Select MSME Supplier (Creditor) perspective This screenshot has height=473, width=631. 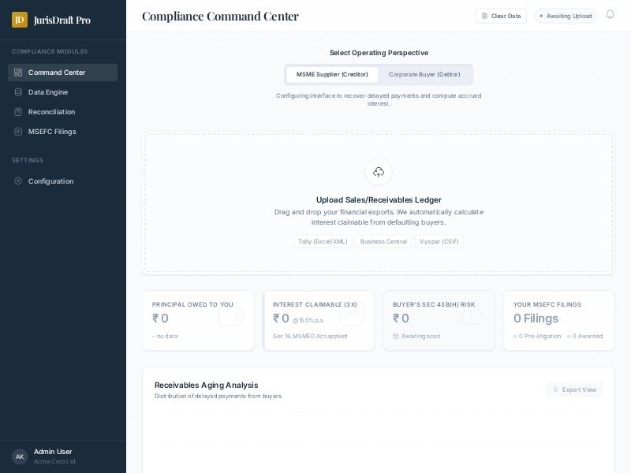pos(332,74)
